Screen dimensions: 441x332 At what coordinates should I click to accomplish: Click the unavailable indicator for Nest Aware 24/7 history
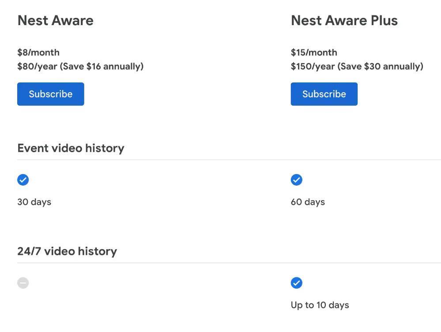(x=23, y=283)
